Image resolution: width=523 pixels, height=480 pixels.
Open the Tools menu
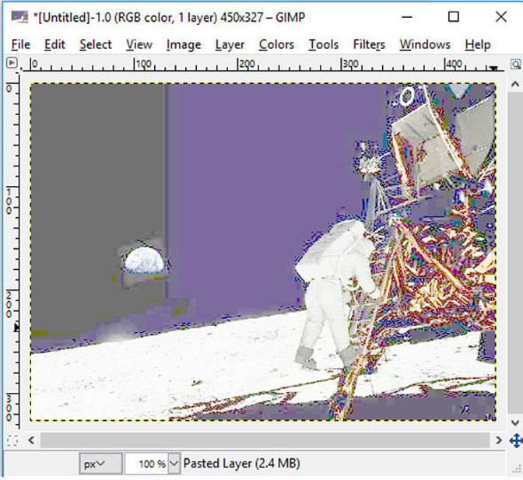[324, 44]
